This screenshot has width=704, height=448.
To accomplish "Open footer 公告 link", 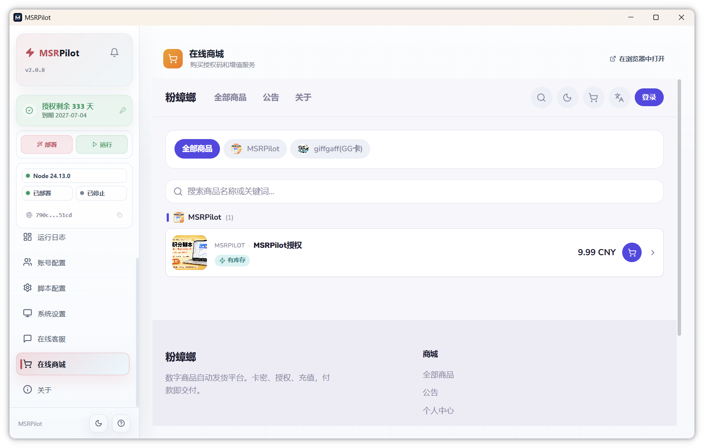I will pos(430,393).
